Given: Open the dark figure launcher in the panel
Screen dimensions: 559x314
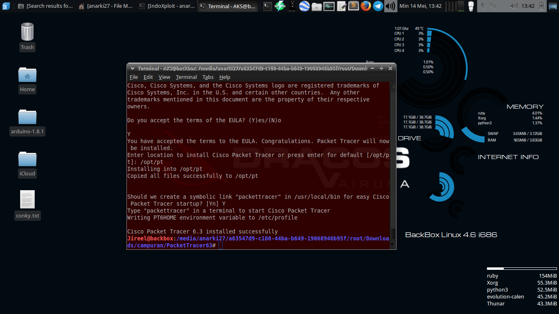Looking at the screenshot, I should pyautogui.click(x=292, y=6).
